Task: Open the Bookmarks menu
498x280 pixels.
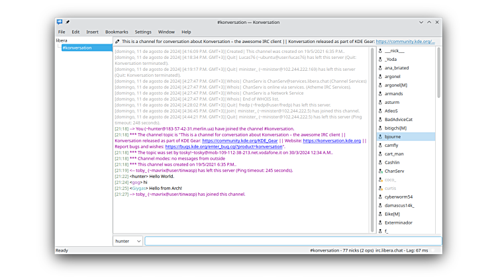Action: [x=117, y=32]
